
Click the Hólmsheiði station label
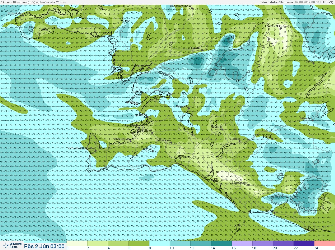(x=144, y=131)
